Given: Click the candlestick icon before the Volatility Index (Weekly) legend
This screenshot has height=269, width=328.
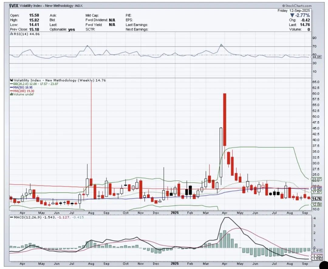Looking at the screenshot, I should (12, 80).
